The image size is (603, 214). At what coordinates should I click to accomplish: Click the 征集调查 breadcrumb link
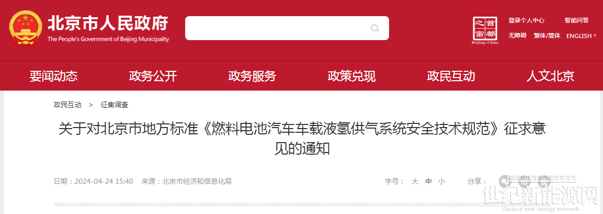click(x=114, y=105)
